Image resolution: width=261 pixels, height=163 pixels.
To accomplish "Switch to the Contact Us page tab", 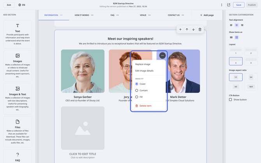I will click(x=174, y=15).
